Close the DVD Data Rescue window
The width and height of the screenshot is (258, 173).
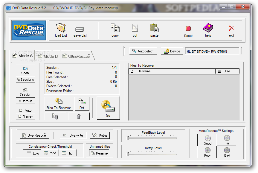[243, 7]
